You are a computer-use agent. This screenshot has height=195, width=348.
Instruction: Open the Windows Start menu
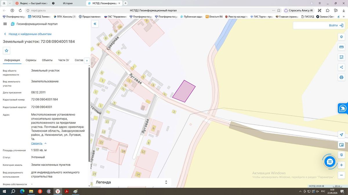pos(4,191)
